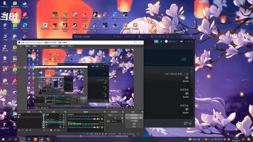The width and height of the screenshot is (253, 142).
Task: Open the 工具(T) menu in OBS
Action: pos(63,46)
